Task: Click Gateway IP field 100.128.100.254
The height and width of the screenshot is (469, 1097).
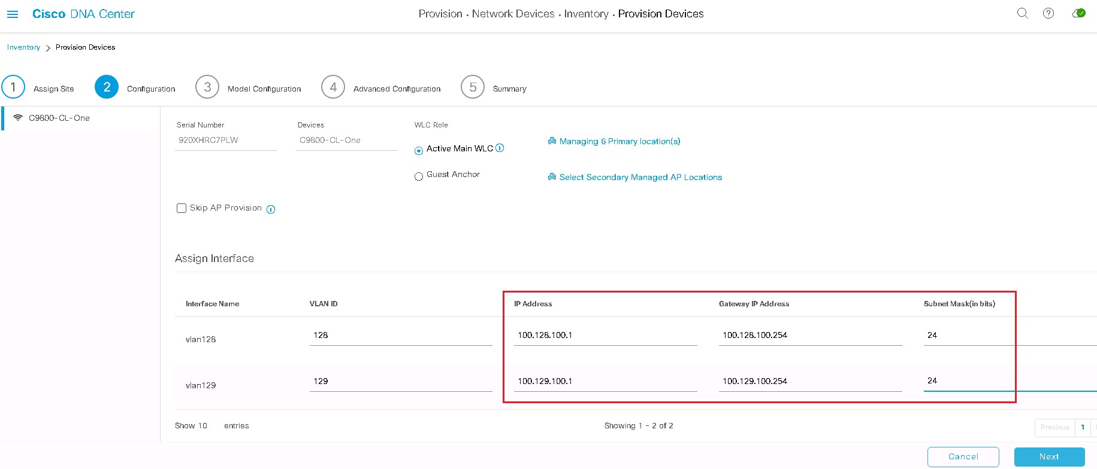Action: pyautogui.click(x=811, y=336)
